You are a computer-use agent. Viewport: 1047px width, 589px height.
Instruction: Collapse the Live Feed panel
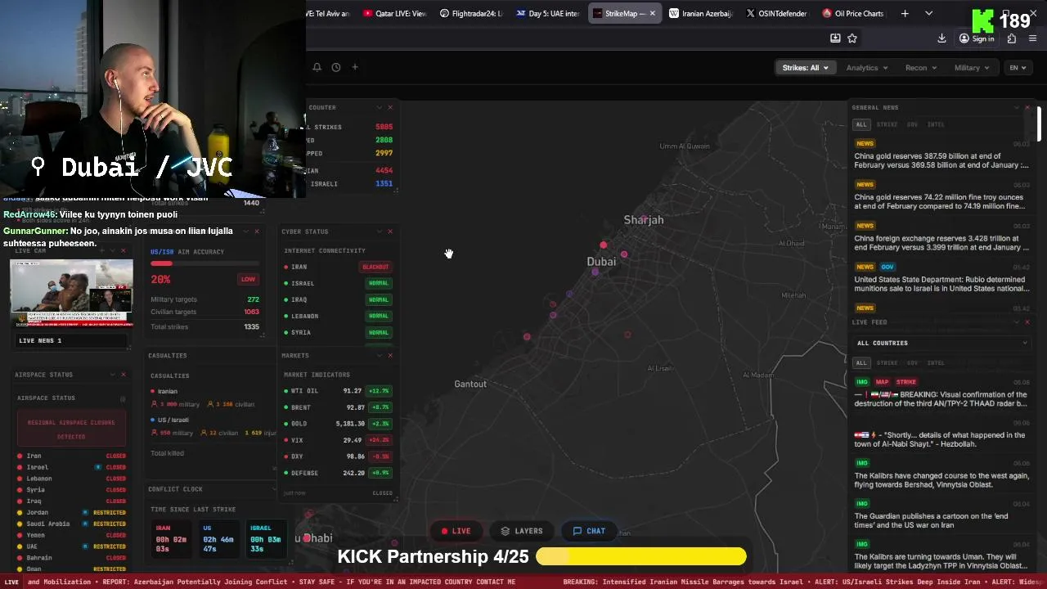point(1016,322)
